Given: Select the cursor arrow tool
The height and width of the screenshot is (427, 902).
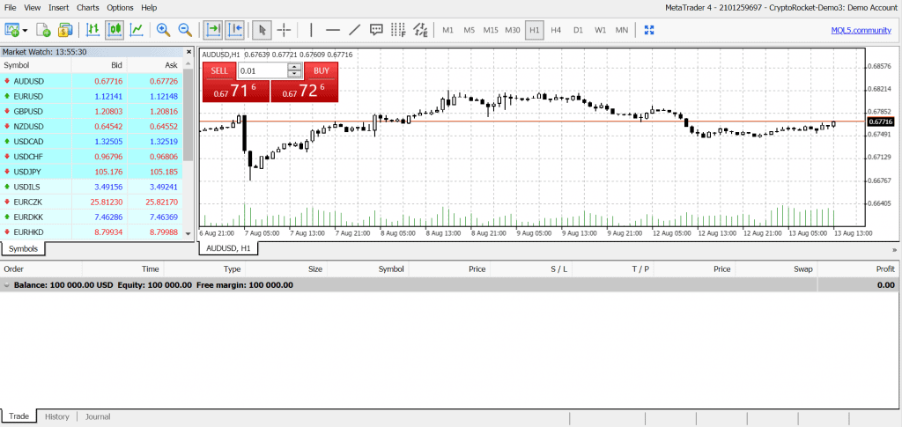Looking at the screenshot, I should [x=262, y=29].
